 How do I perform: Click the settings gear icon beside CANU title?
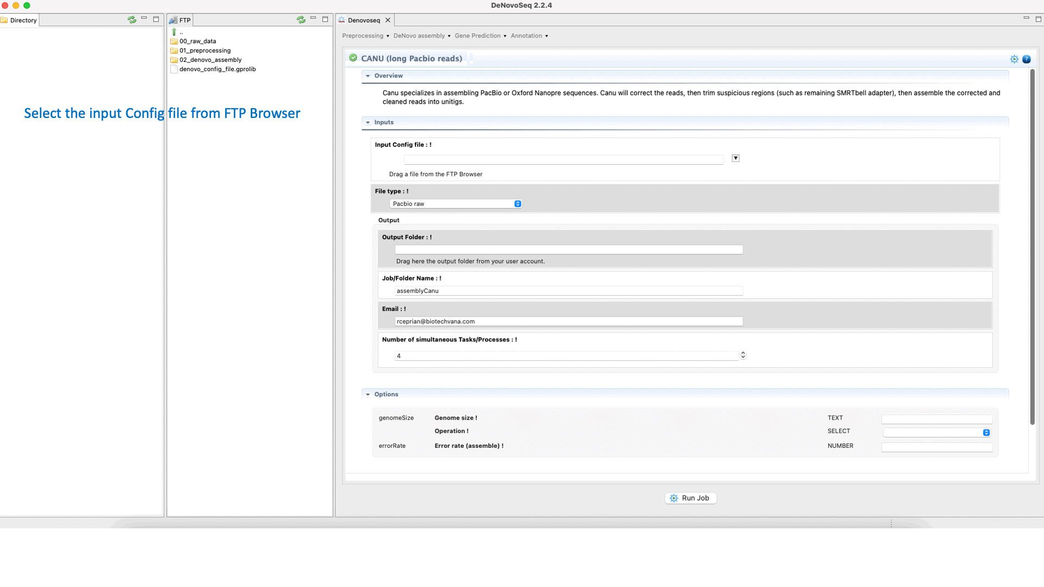pyautogui.click(x=1014, y=59)
